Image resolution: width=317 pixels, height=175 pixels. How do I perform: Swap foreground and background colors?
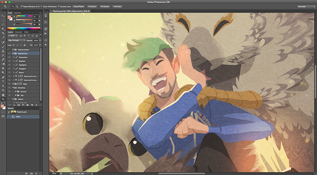[5, 103]
